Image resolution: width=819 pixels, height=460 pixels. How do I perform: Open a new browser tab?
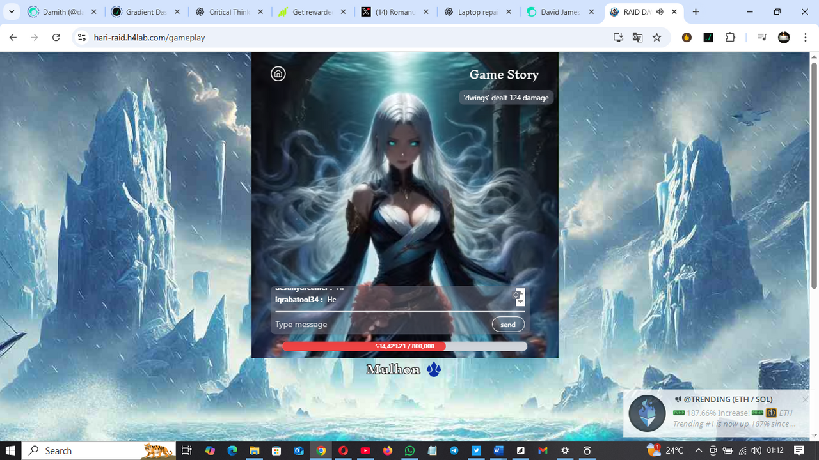click(x=696, y=11)
